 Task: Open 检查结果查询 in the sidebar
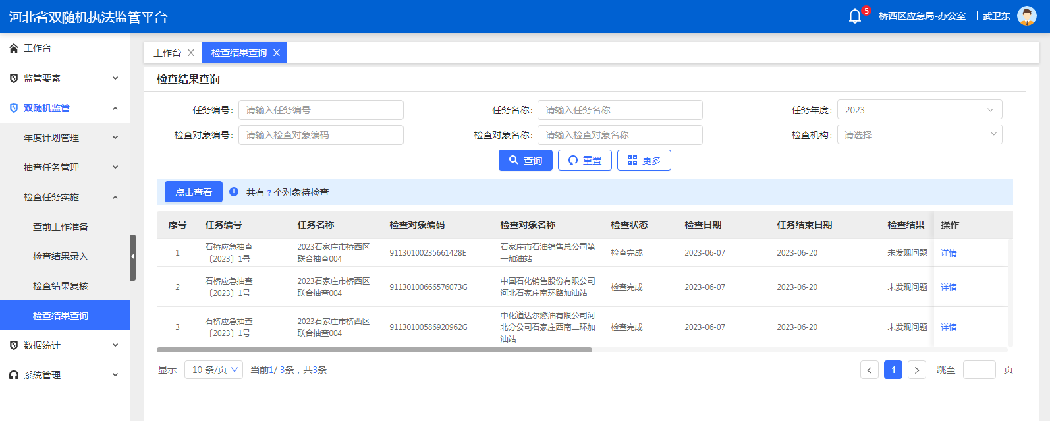(65, 316)
